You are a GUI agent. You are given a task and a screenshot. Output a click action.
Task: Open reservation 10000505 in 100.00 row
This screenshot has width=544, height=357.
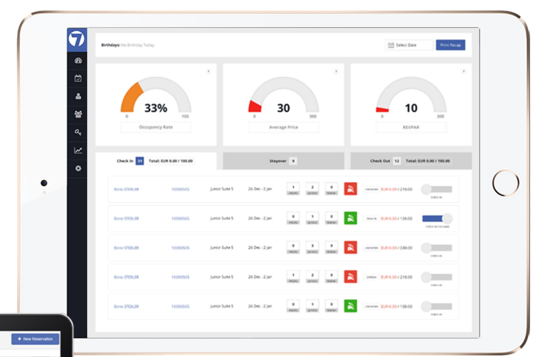(180, 306)
